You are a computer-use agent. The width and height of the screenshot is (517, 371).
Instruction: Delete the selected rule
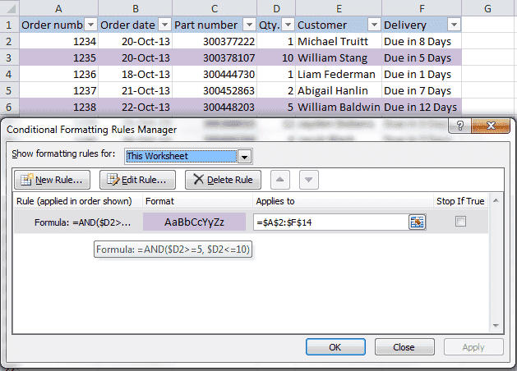tap(223, 180)
